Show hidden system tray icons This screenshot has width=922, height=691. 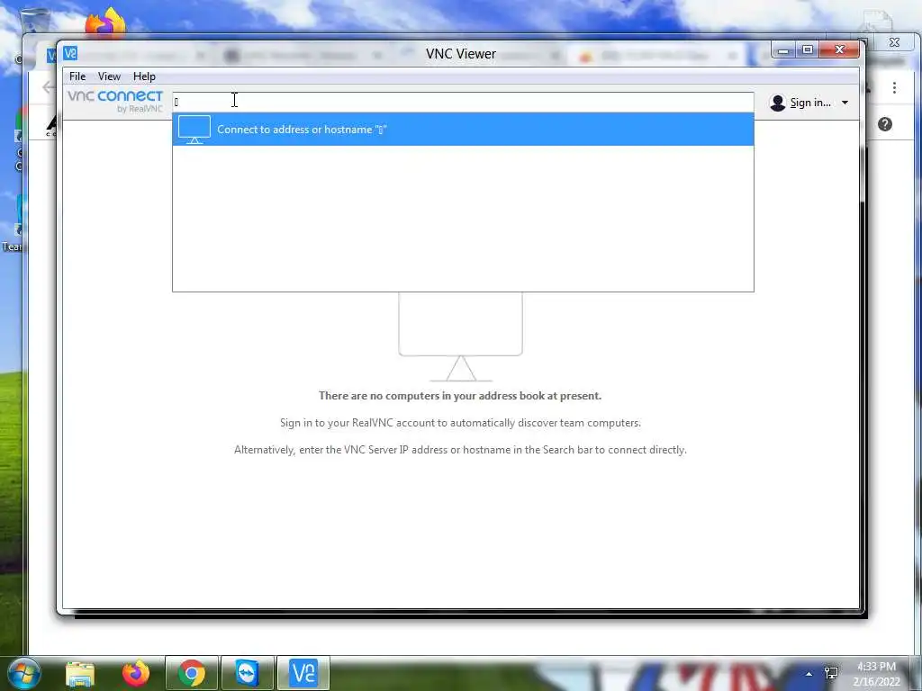[x=809, y=674]
